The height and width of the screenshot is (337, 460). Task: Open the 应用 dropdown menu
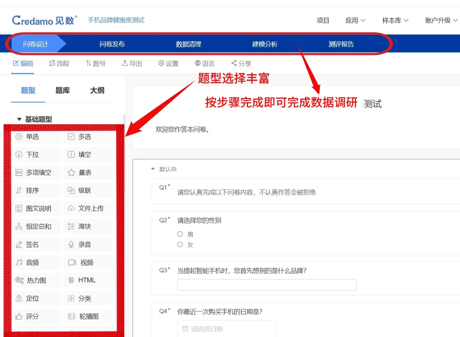[x=355, y=20]
